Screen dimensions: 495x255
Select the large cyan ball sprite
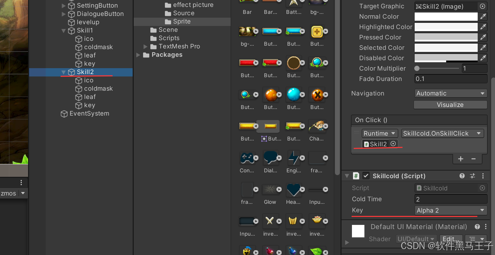coord(293,94)
